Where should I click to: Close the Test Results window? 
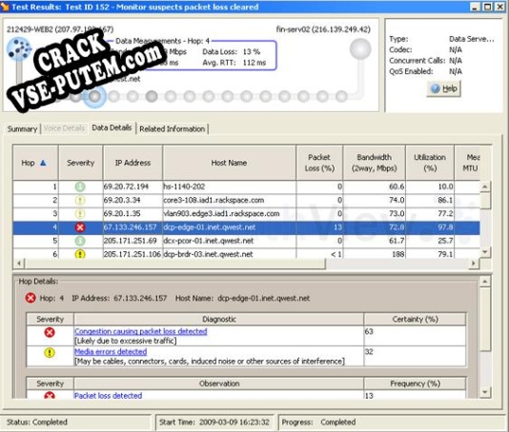(x=500, y=7)
